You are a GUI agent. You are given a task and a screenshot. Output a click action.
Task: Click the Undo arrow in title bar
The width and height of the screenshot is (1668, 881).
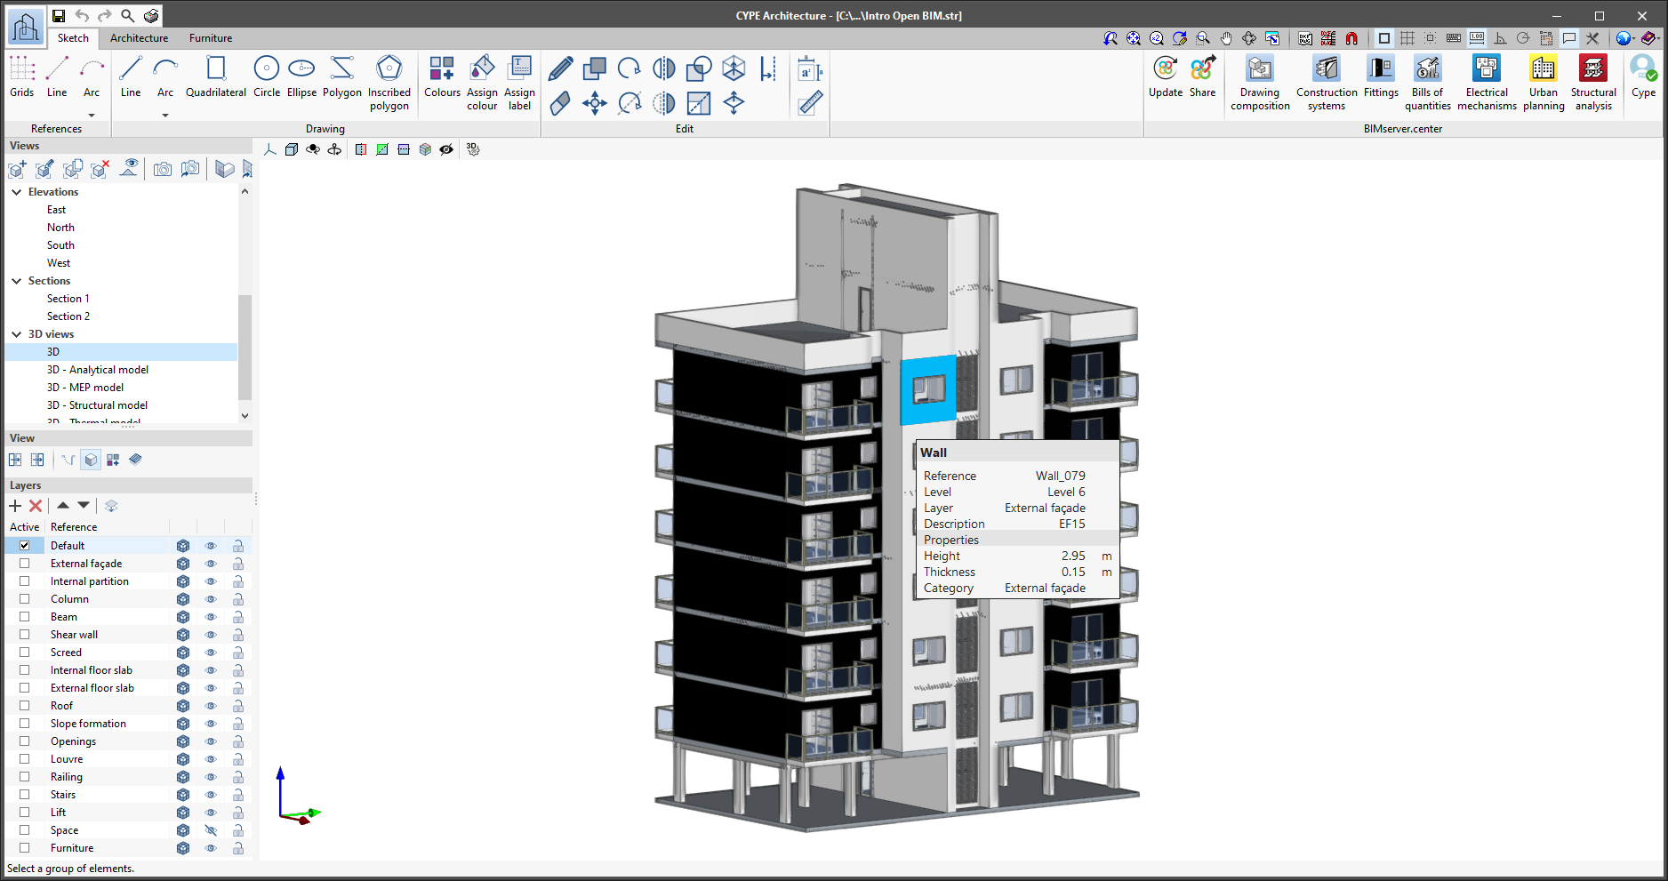(x=82, y=15)
